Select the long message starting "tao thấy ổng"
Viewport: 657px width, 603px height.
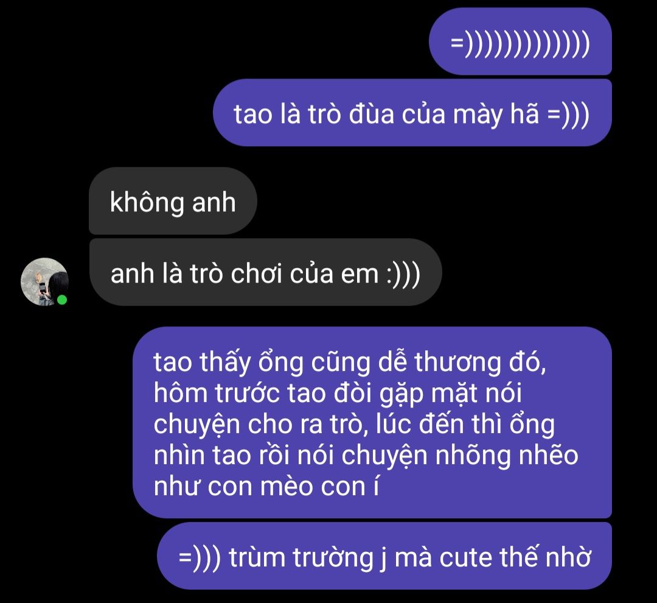[372, 423]
